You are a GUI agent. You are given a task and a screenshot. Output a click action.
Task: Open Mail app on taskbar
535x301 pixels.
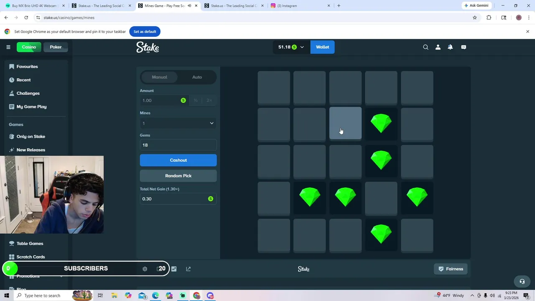pos(142,296)
